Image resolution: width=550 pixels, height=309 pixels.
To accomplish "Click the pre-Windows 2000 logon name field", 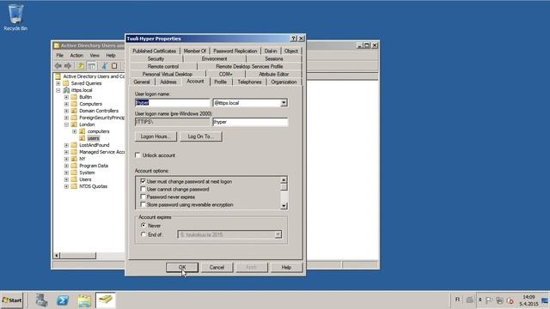I will click(250, 122).
